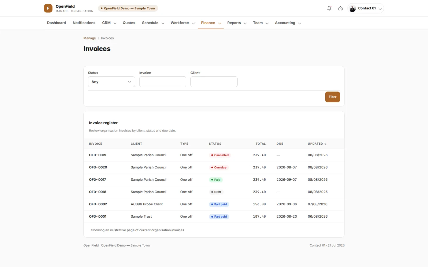Sort by the Status column header
The height and width of the screenshot is (267, 428).
click(x=215, y=144)
